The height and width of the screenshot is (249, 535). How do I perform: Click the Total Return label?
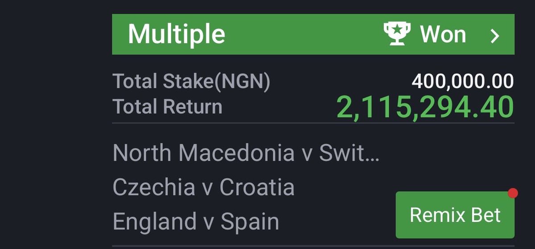point(167,107)
